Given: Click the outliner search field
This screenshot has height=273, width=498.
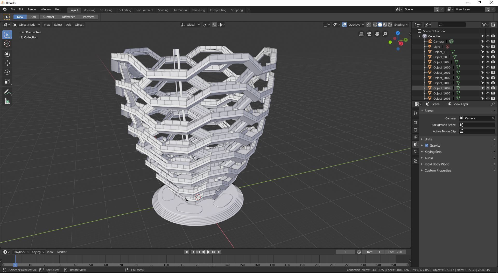Looking at the screenshot, I should click(x=451, y=25).
